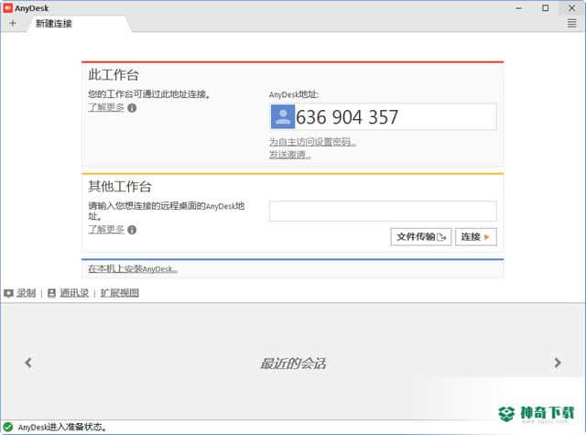Open 在本机上安装AnyDesk link
586x435 pixels.
[133, 268]
